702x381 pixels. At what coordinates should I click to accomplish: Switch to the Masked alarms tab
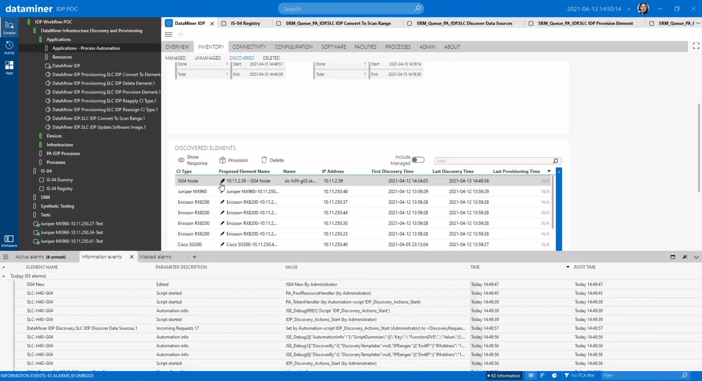pyautogui.click(x=155, y=257)
